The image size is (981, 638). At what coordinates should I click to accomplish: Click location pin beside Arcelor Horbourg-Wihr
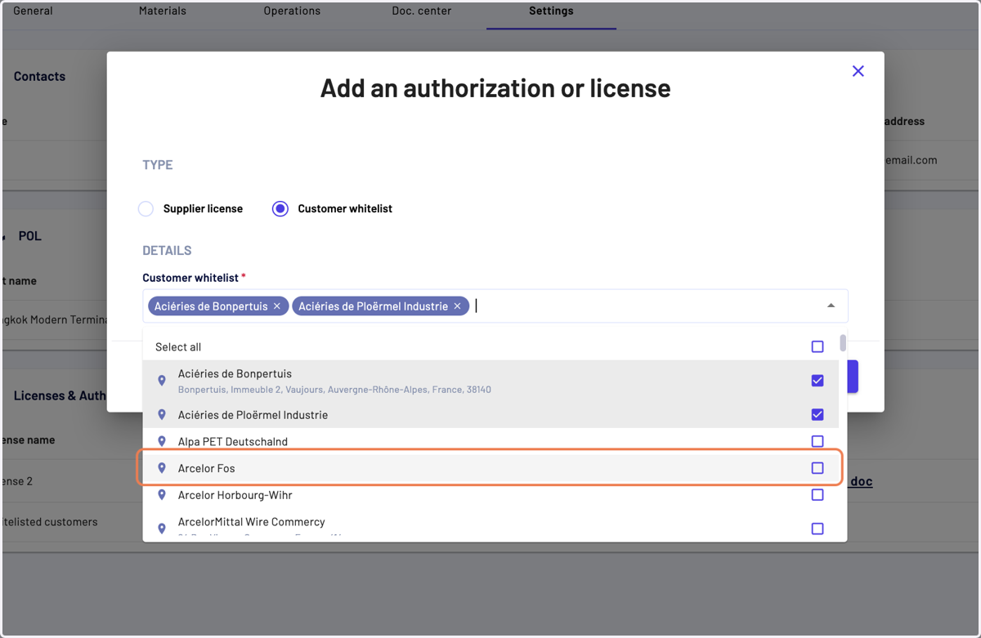pyautogui.click(x=162, y=495)
